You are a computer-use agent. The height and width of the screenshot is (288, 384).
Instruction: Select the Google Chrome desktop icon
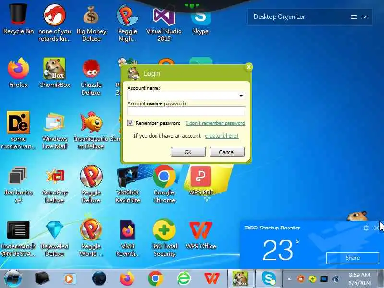click(x=164, y=184)
